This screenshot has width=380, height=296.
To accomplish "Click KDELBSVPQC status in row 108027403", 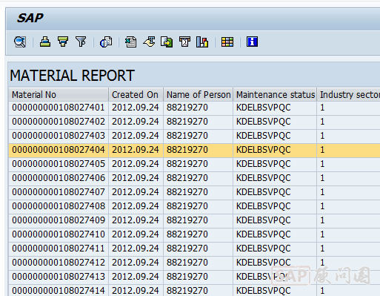I will pyautogui.click(x=275, y=136).
